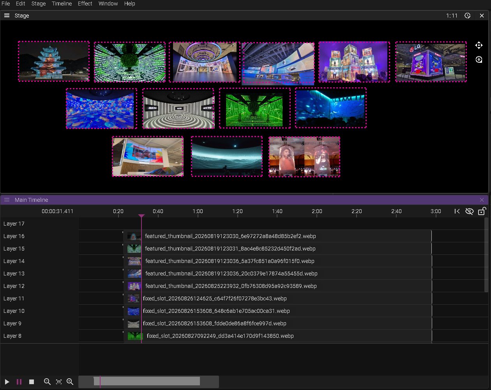Play the timeline
The width and height of the screenshot is (491, 390).
tap(7, 382)
